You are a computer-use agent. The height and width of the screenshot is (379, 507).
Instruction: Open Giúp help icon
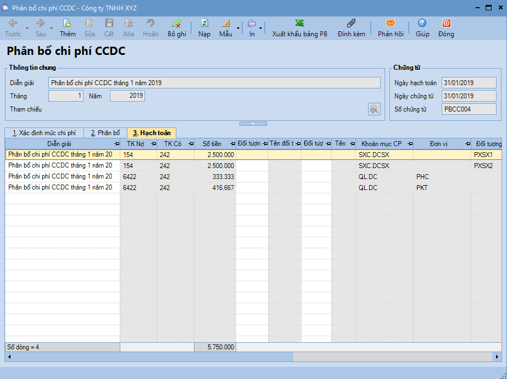(422, 24)
